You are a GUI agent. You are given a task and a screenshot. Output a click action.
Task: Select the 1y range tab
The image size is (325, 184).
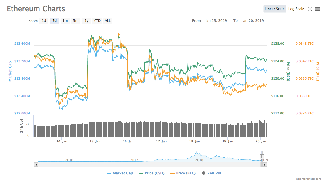click(86, 21)
